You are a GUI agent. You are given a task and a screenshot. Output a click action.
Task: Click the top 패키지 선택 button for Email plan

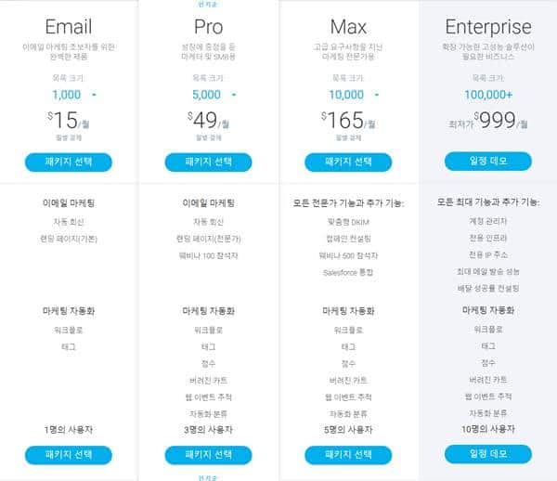point(69,162)
